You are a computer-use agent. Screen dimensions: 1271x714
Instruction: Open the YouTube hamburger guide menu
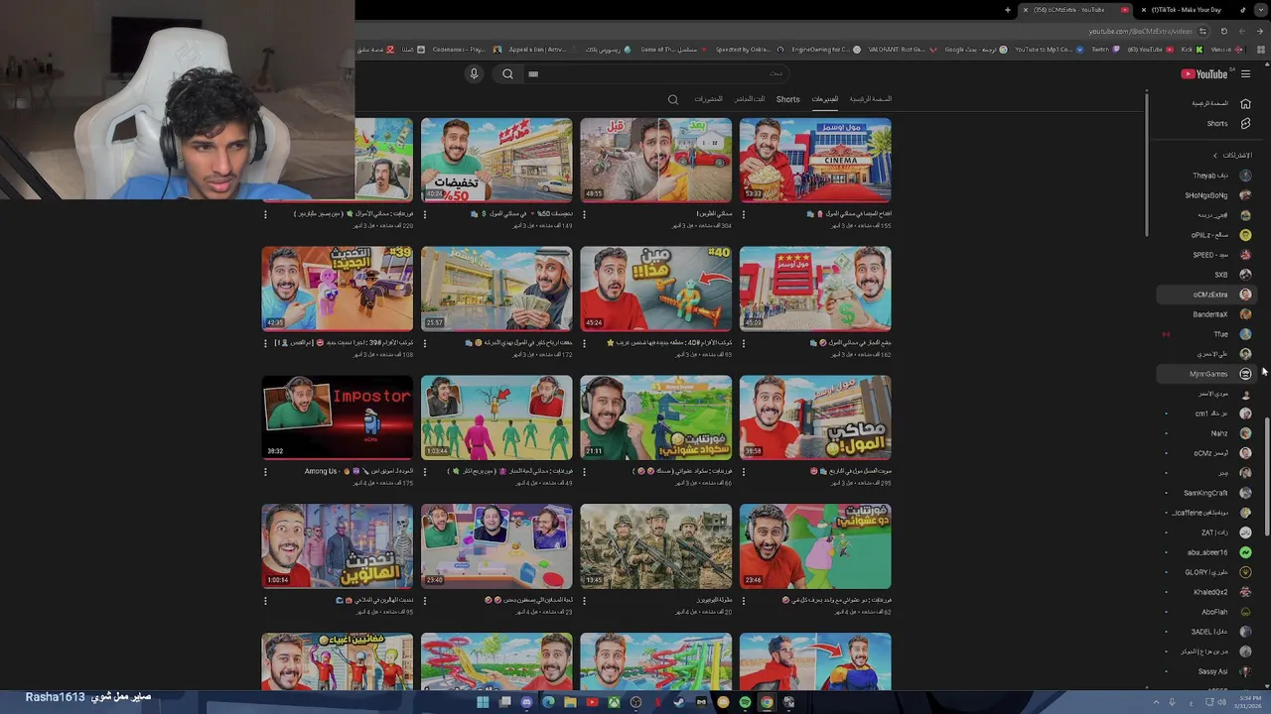pyautogui.click(x=1245, y=73)
